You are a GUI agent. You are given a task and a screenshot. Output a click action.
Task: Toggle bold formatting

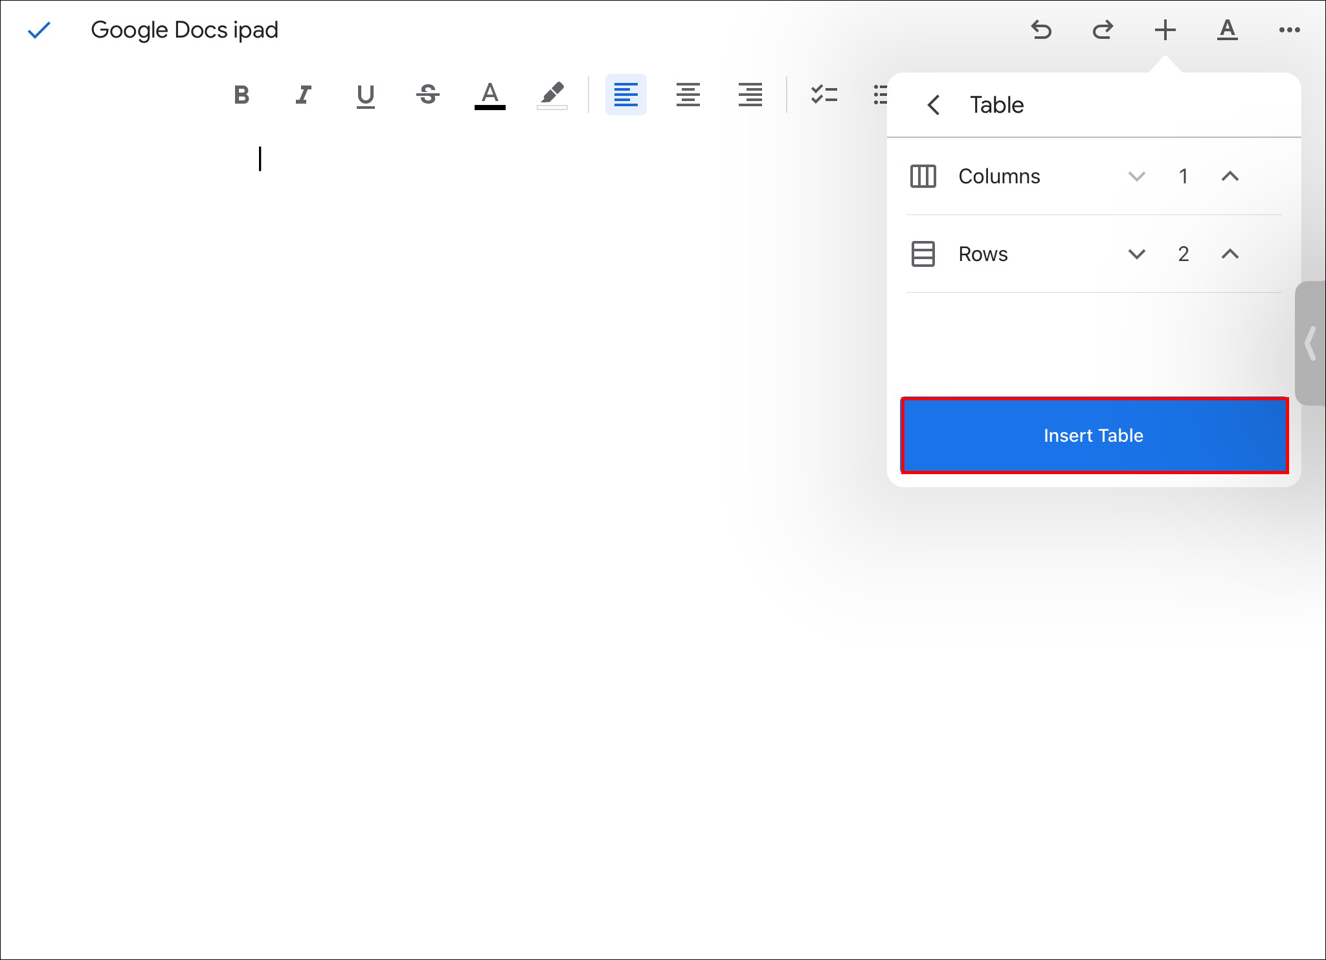tap(242, 95)
